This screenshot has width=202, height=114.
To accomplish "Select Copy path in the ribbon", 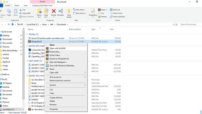I will 25,13.
